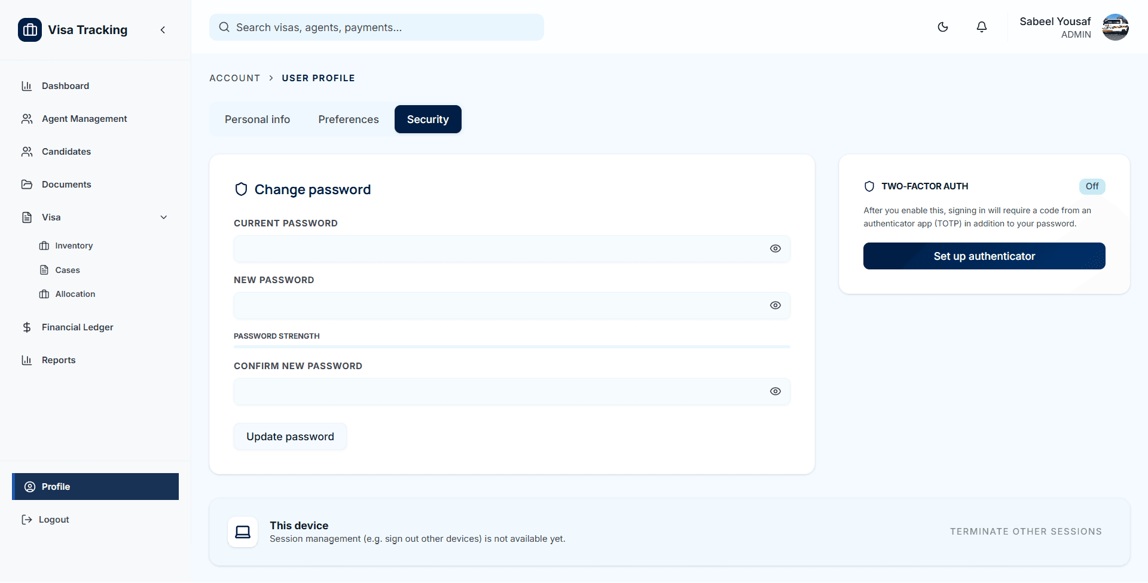The image size is (1148, 583).
Task: Click the Set up authenticator button
Action: tap(984, 256)
